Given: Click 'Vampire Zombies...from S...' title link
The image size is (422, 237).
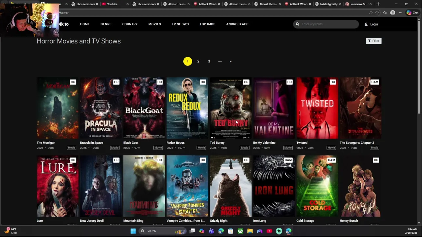Looking at the screenshot, I should [x=186, y=221].
